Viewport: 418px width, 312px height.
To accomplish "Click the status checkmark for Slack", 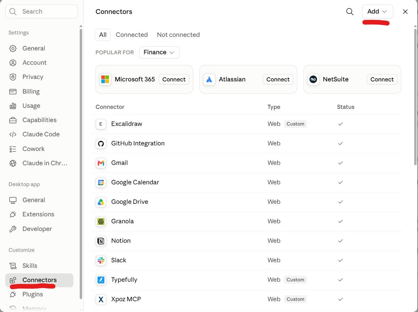I will [x=341, y=260].
